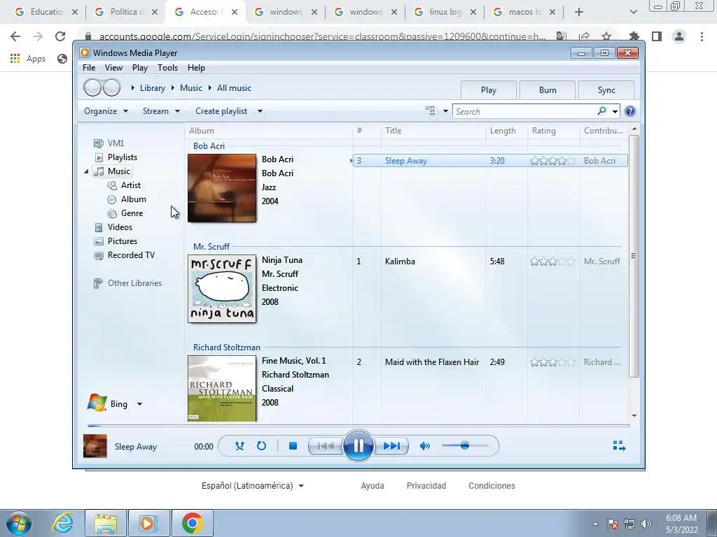Pause the Sleep Away track
The image size is (717, 537).
pyautogui.click(x=358, y=445)
